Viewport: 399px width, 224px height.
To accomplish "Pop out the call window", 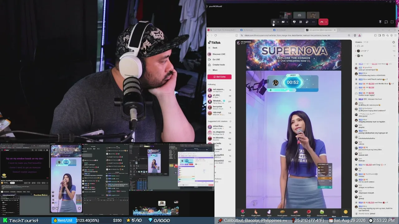I will point(386,22).
